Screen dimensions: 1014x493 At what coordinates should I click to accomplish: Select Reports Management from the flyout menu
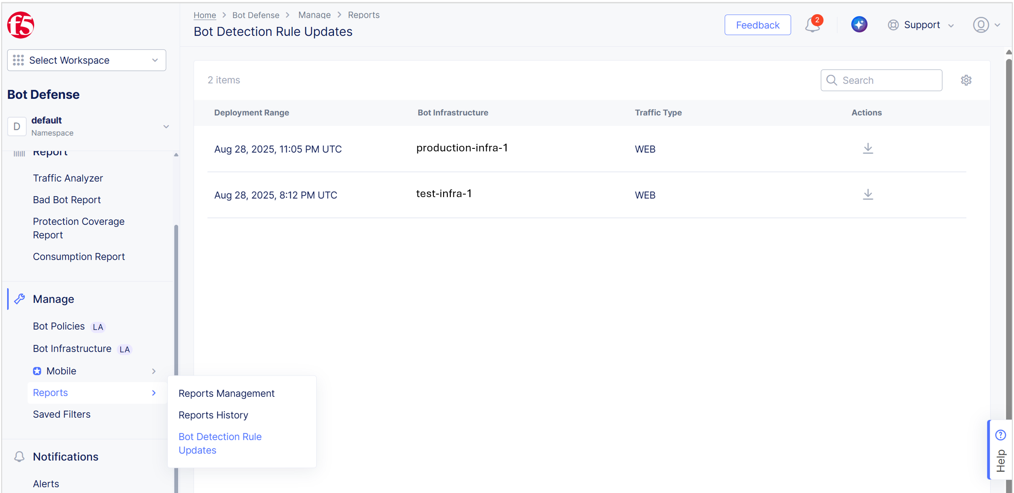pos(226,393)
